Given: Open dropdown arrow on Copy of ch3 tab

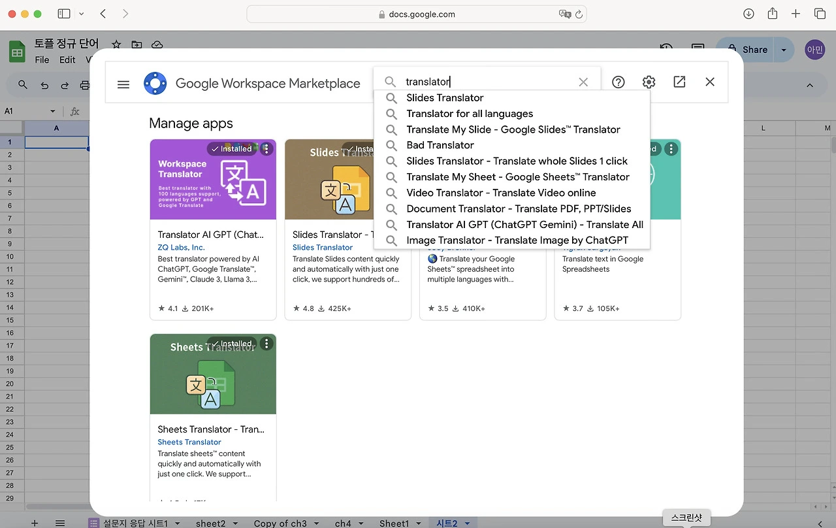Looking at the screenshot, I should click(x=316, y=523).
